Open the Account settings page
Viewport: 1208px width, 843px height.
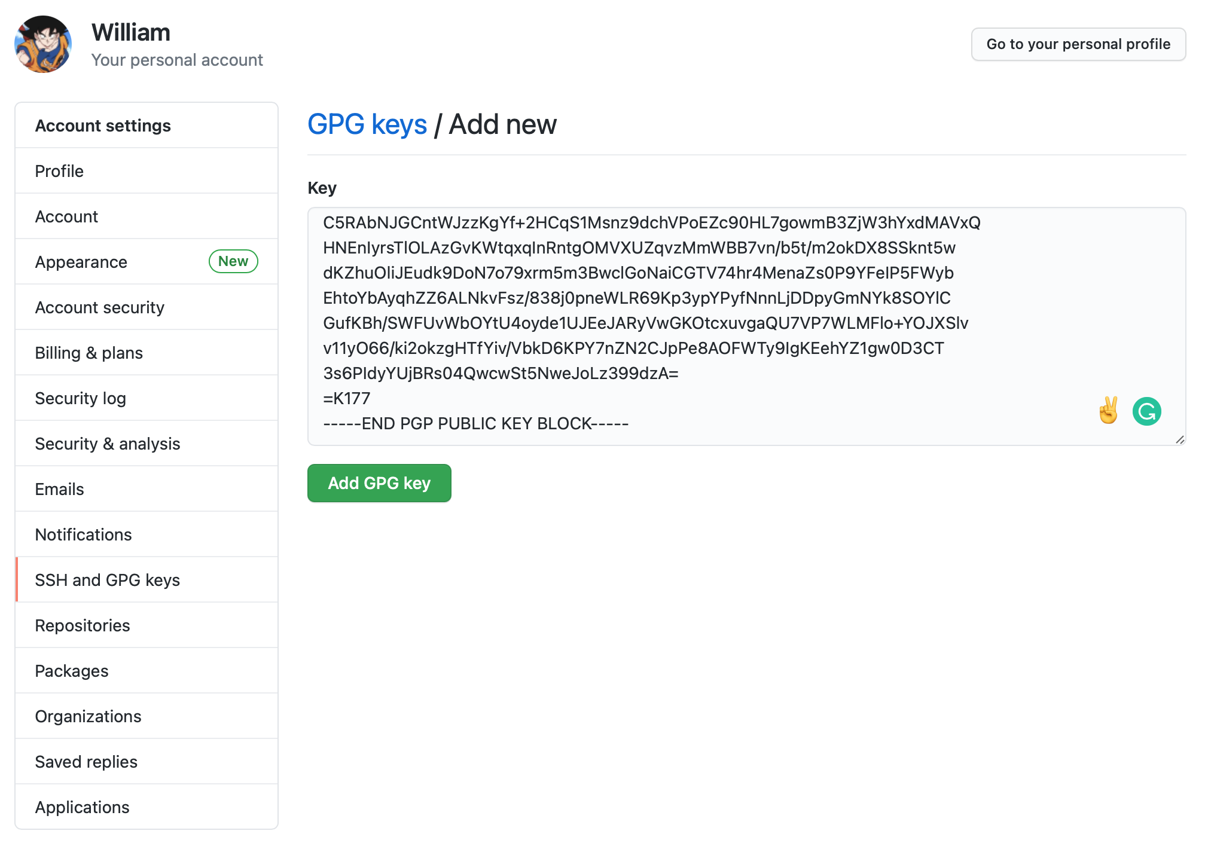103,125
